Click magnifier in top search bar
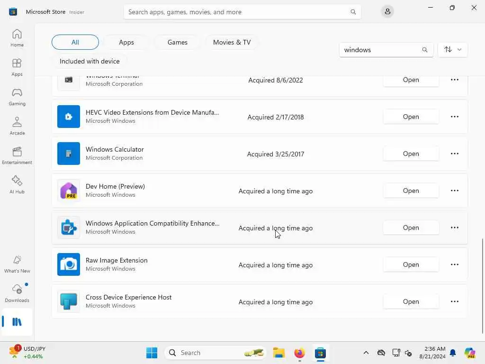The height and width of the screenshot is (364, 485). pos(353,12)
